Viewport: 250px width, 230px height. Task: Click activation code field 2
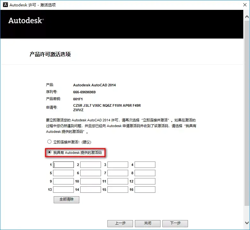pos(90,165)
